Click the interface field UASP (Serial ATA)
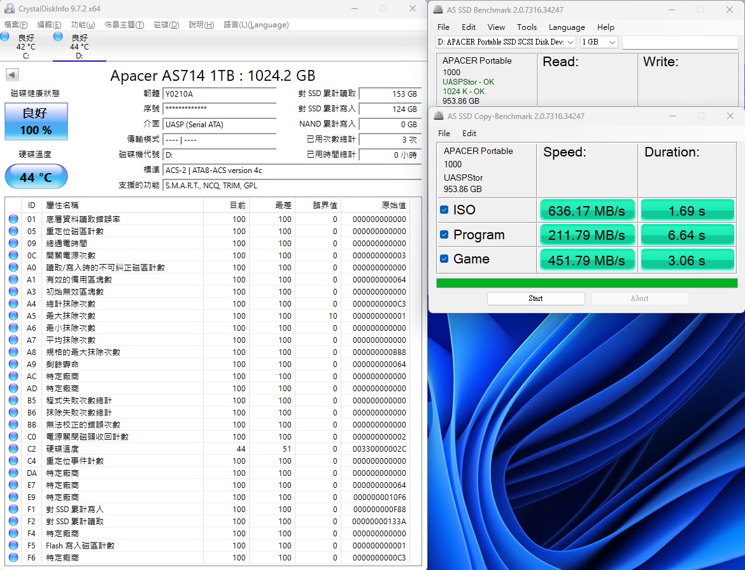The height and width of the screenshot is (570, 745). [x=219, y=124]
